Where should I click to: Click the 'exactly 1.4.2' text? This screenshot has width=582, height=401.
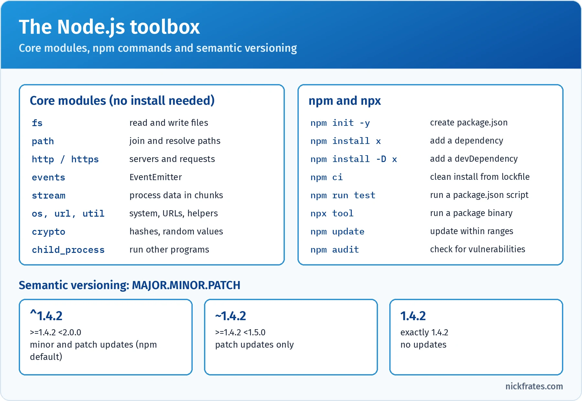(424, 332)
